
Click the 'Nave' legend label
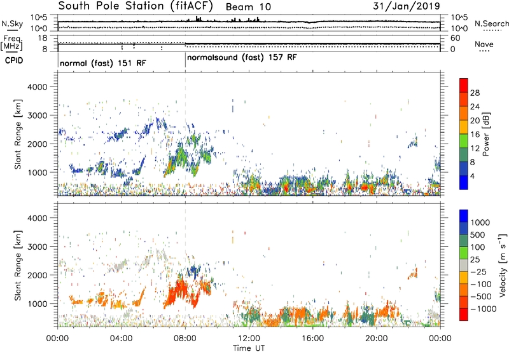pyautogui.click(x=484, y=44)
